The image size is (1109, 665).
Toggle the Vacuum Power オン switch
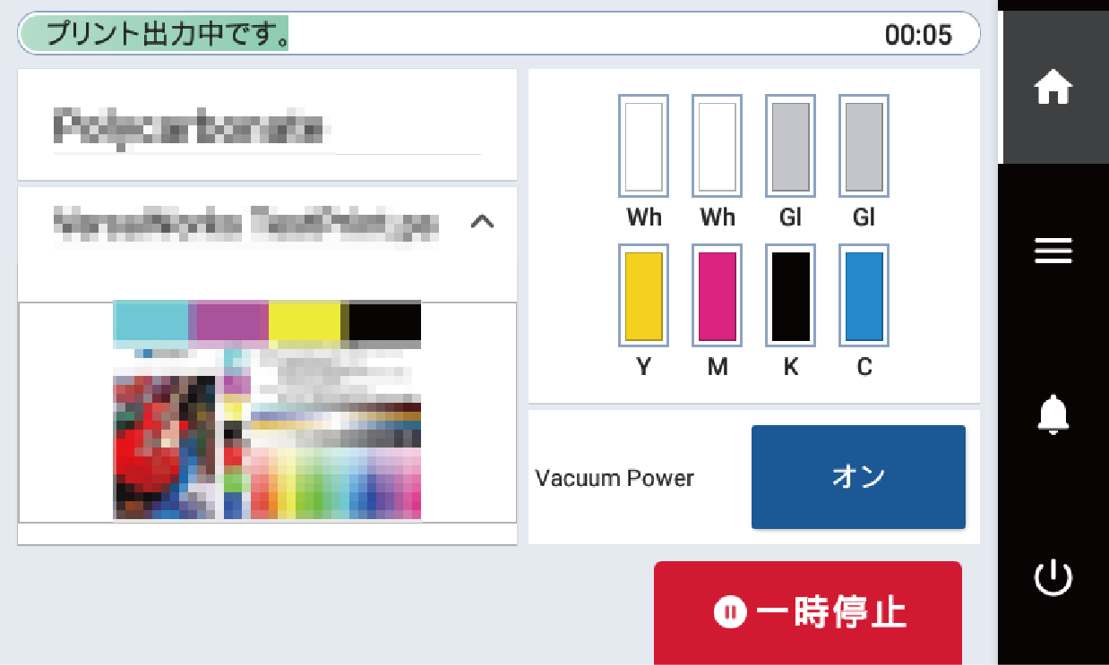(857, 477)
